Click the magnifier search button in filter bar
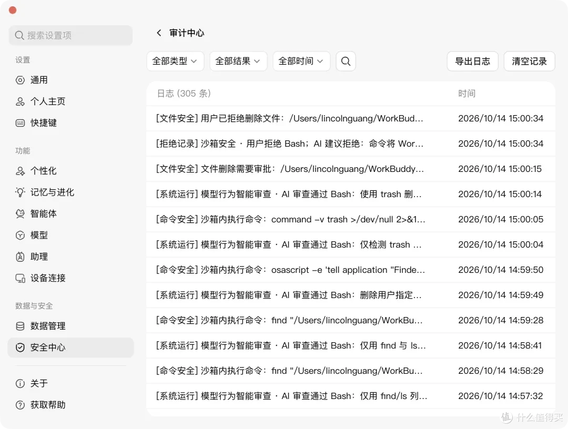Image resolution: width=568 pixels, height=429 pixels. (346, 61)
